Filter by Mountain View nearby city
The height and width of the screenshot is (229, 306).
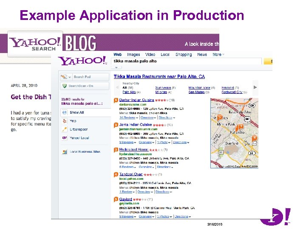(199, 88)
